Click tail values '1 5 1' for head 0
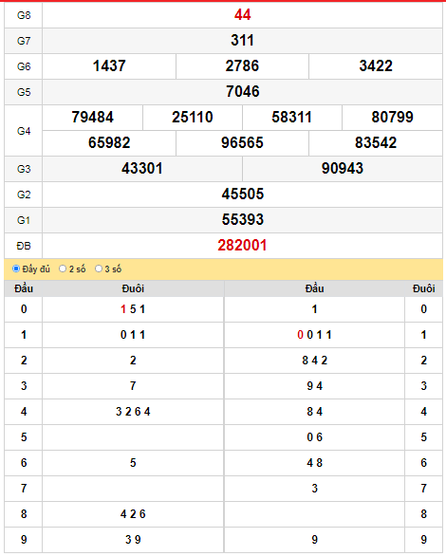This screenshot has width=446, height=556. click(x=133, y=309)
